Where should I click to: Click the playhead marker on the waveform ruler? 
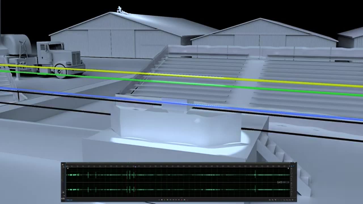point(135,166)
